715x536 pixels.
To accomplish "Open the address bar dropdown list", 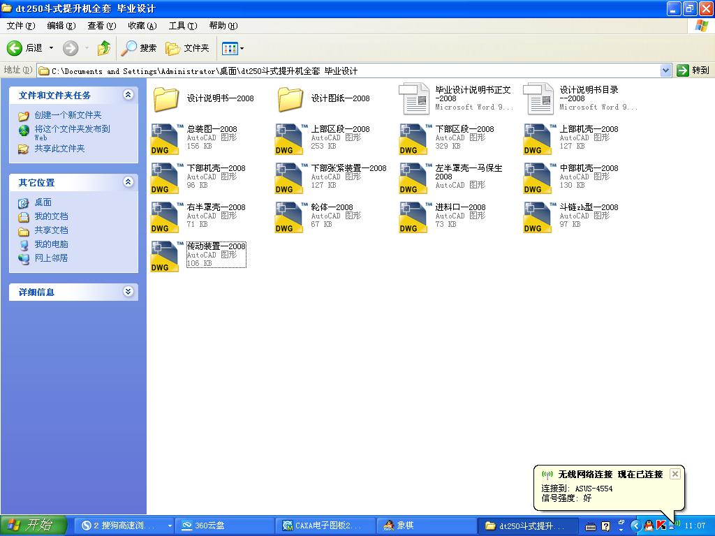I will click(666, 70).
